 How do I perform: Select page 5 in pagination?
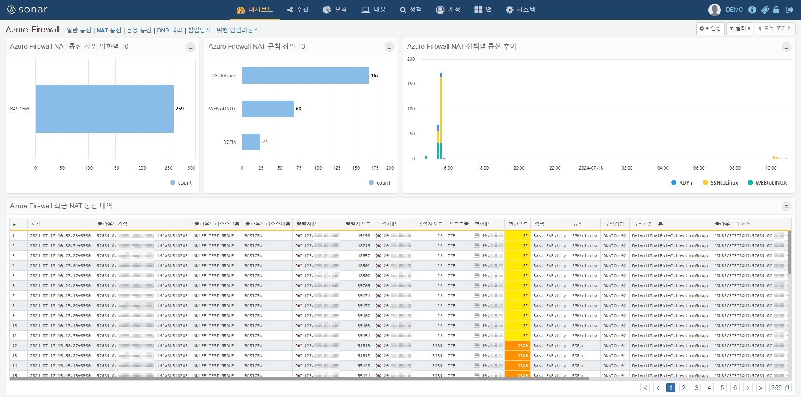click(x=723, y=387)
